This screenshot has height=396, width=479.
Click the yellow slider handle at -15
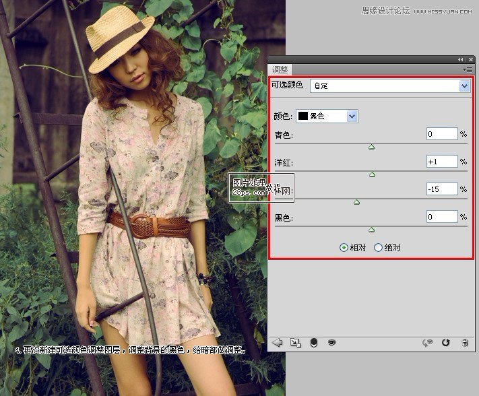tap(356, 202)
